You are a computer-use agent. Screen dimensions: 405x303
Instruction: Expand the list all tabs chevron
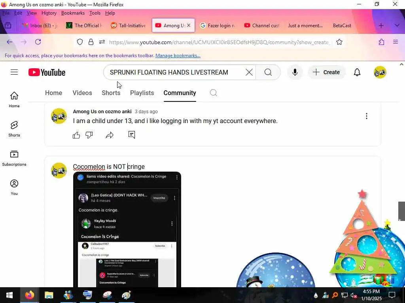[x=397, y=26]
